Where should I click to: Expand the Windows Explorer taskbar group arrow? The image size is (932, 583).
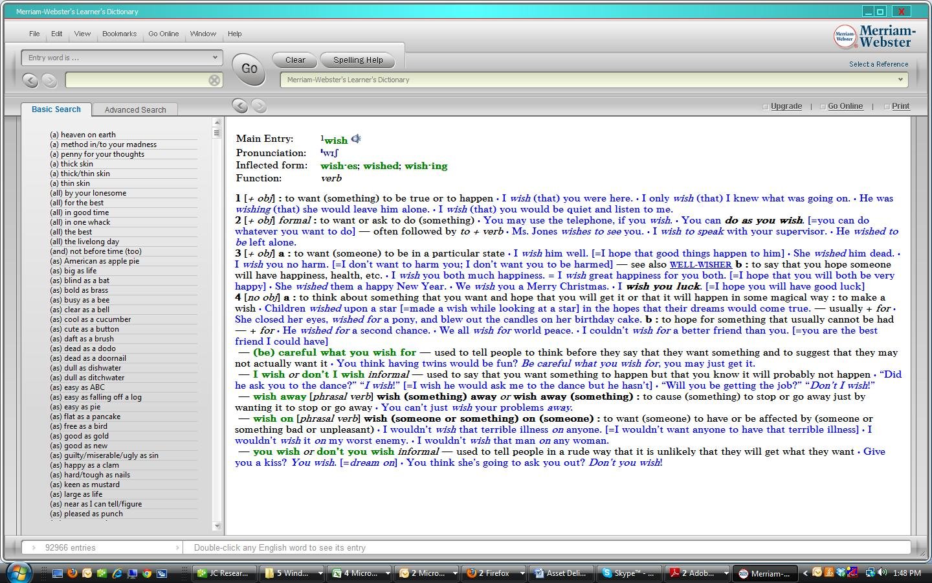pos(320,573)
